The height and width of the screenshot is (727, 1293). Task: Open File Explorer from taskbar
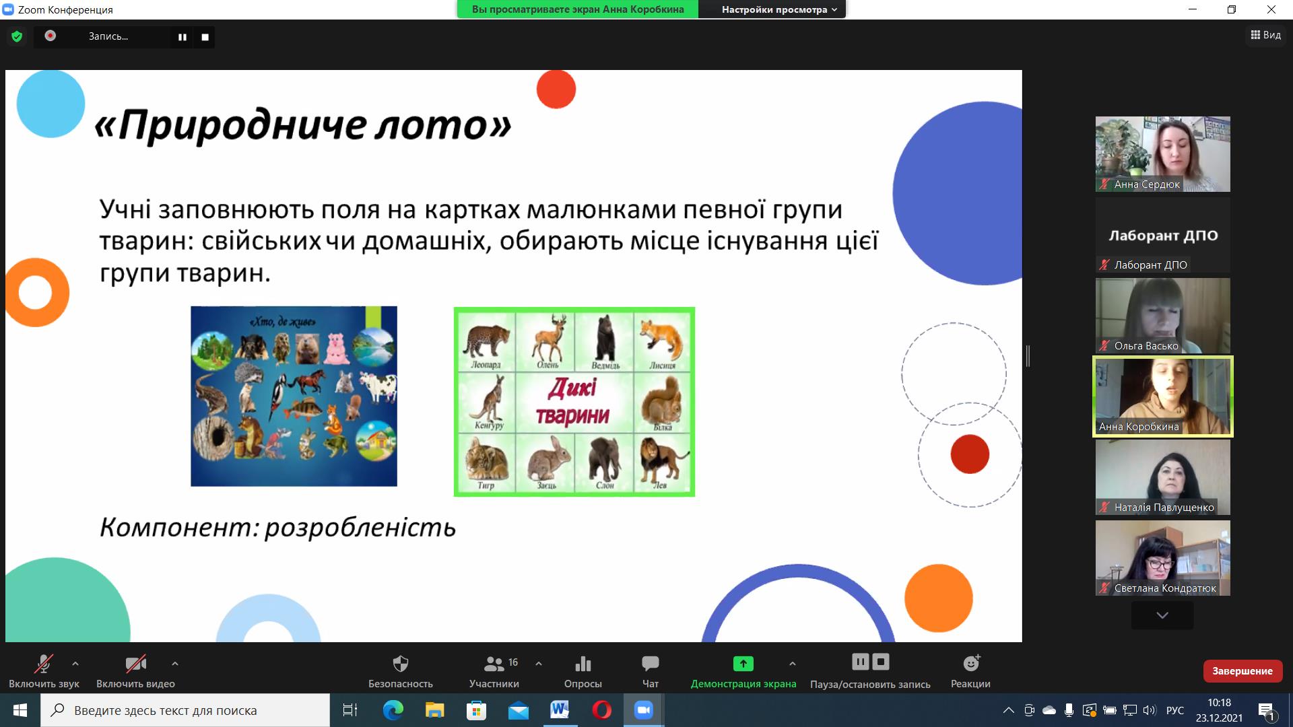pos(434,710)
